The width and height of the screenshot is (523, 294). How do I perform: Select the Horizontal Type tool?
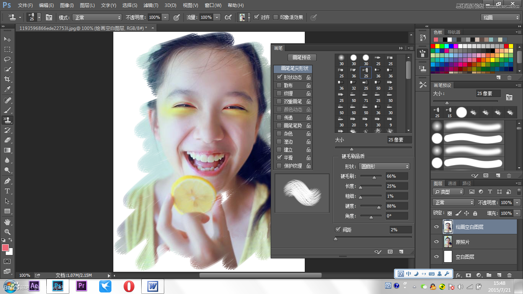click(7, 190)
